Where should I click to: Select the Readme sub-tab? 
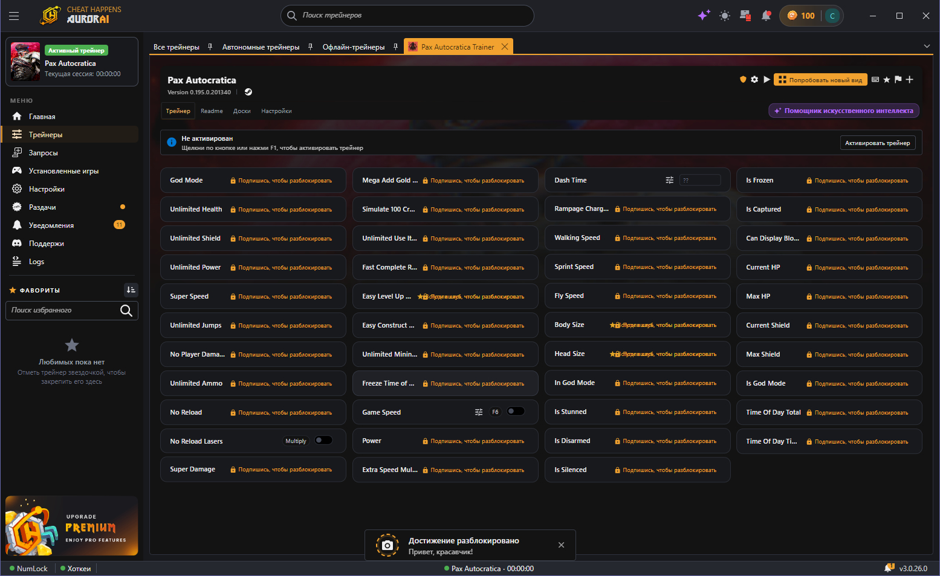pyautogui.click(x=212, y=111)
